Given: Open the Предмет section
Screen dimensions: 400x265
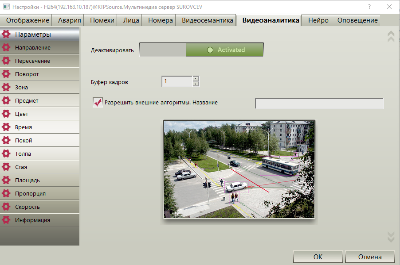Looking at the screenshot, I should pyautogui.click(x=40, y=100).
